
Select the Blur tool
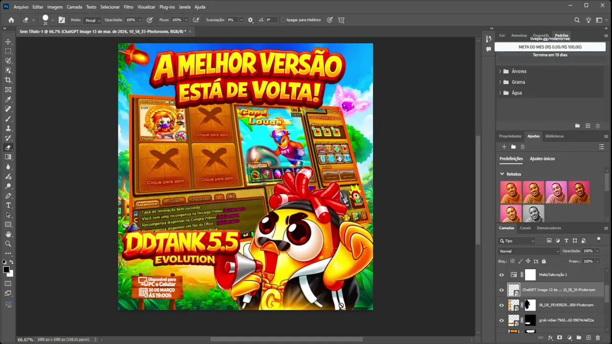(x=8, y=167)
